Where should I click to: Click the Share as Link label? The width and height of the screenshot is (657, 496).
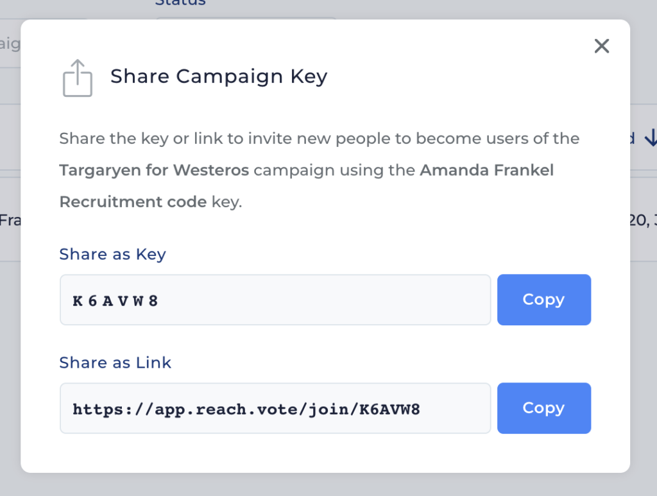coord(115,363)
